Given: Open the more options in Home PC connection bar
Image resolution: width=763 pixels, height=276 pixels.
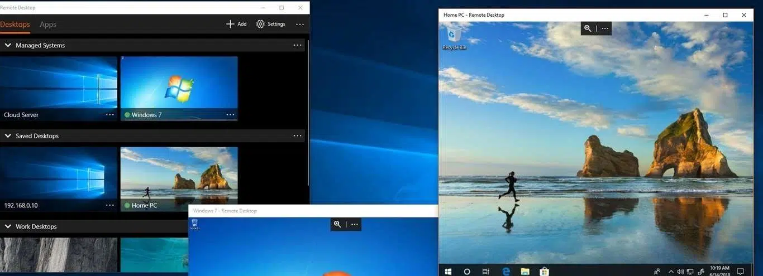Looking at the screenshot, I should pyautogui.click(x=605, y=28).
